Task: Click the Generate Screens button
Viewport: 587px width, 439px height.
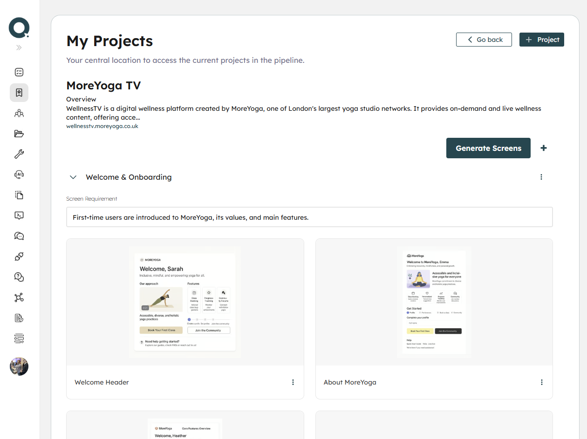Action: (488, 148)
